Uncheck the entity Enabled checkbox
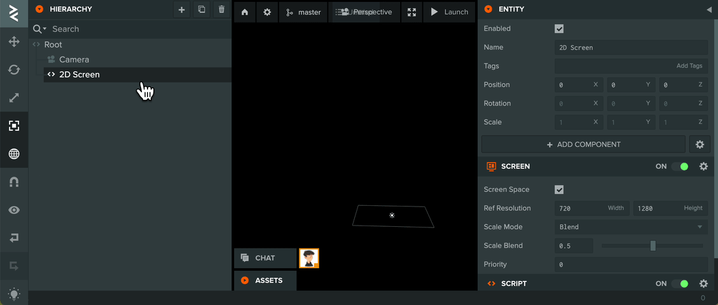718x305 pixels. pyautogui.click(x=559, y=29)
